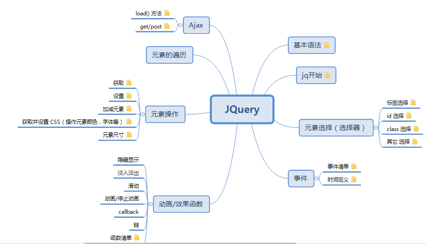Open the note icon beside 元素尺寸
Screen dimensions: 426x244
pyautogui.click(x=129, y=135)
